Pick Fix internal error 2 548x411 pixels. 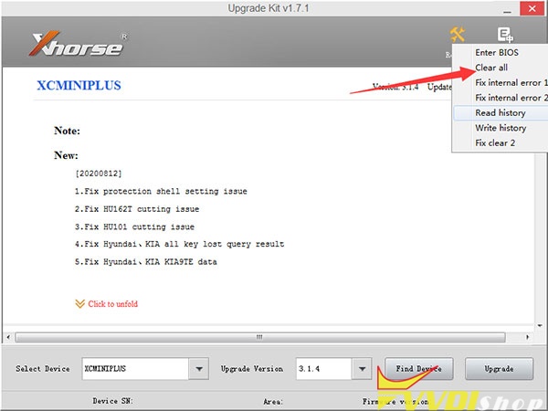[x=511, y=98]
